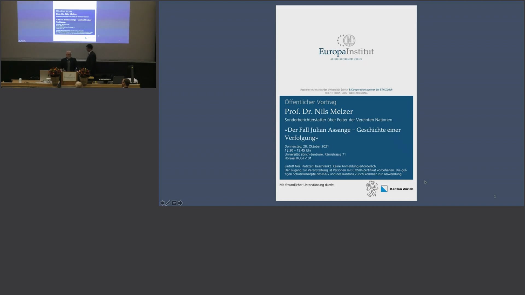The width and height of the screenshot is (525, 295).
Task: Click the Öffentlicher Vortrag heading
Action: (x=310, y=102)
